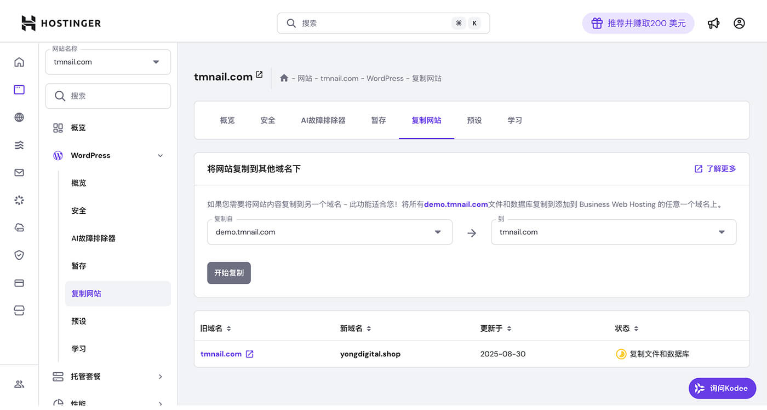The image size is (767, 410).
Task: Click the yongdigital.shop cell
Action: (x=370, y=354)
